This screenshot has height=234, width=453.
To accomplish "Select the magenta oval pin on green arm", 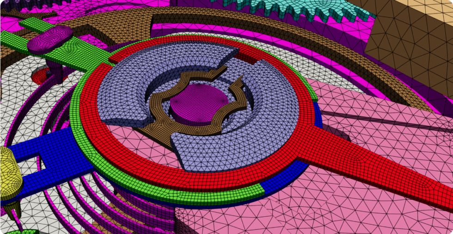I will tap(49, 38).
